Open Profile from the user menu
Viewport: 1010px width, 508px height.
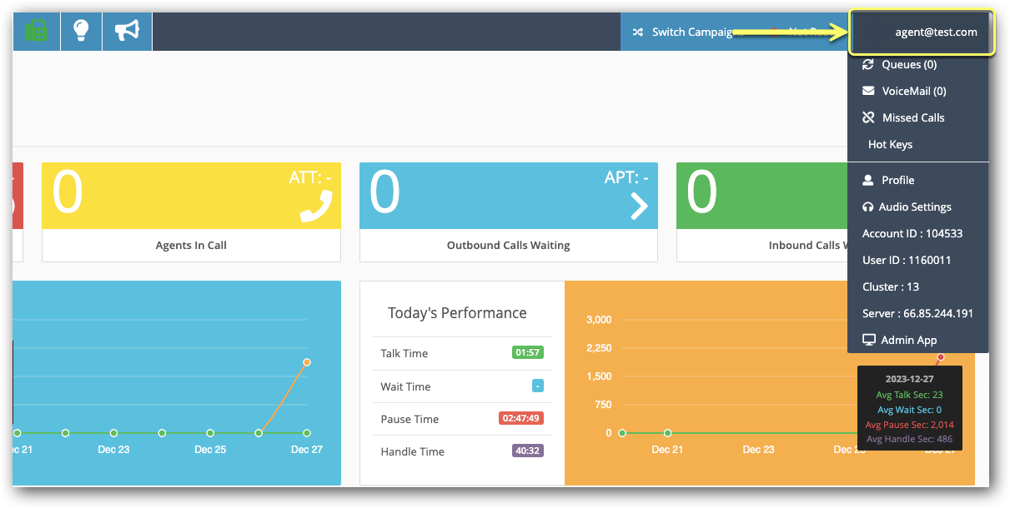coord(897,180)
